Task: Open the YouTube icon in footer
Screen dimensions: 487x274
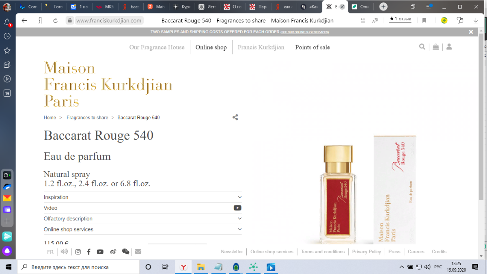Action: [100, 252]
